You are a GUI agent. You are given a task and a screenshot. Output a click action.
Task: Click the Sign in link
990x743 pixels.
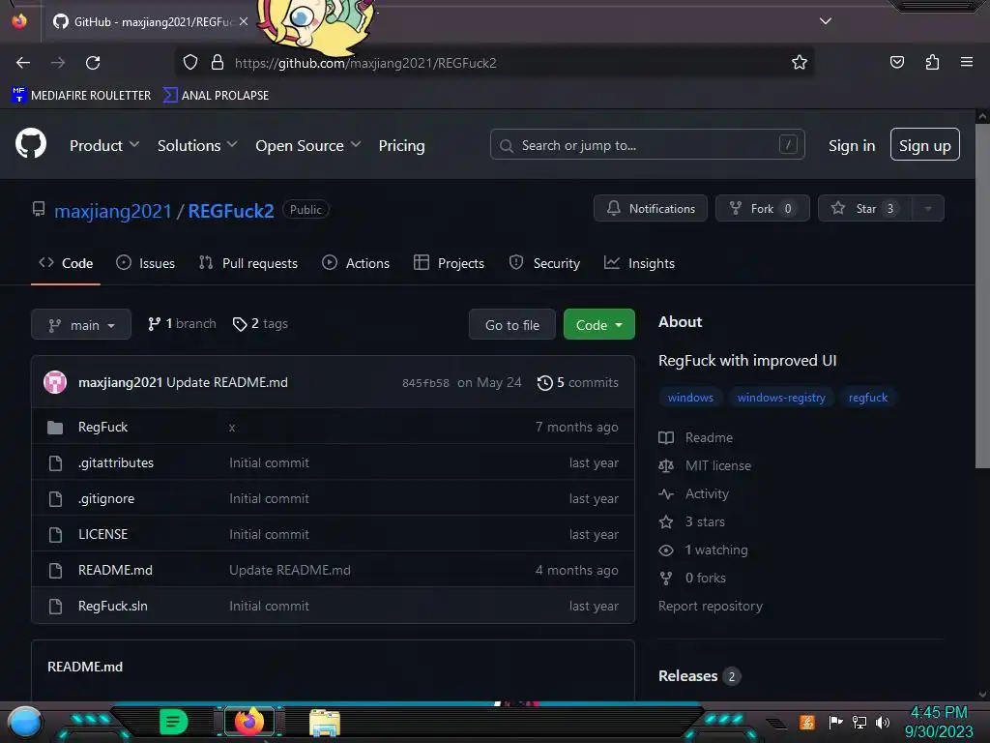click(x=852, y=145)
